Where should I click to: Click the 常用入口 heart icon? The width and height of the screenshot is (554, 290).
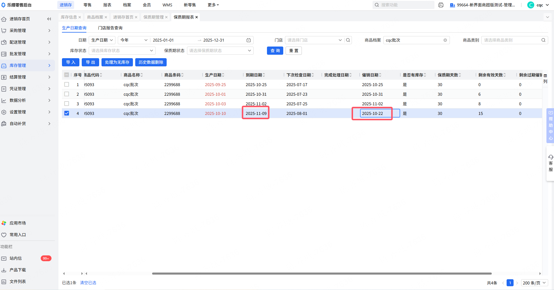4,235
